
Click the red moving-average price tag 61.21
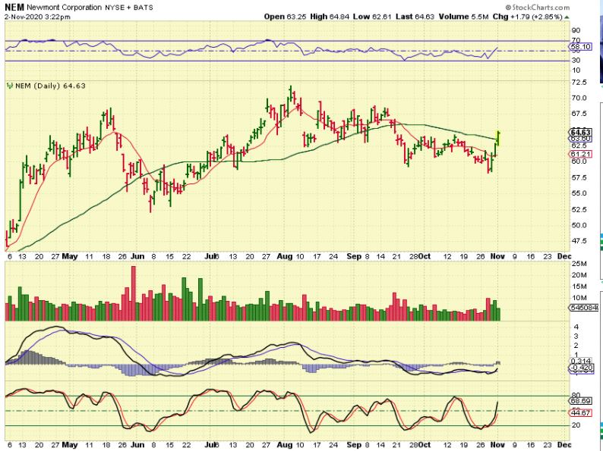580,155
